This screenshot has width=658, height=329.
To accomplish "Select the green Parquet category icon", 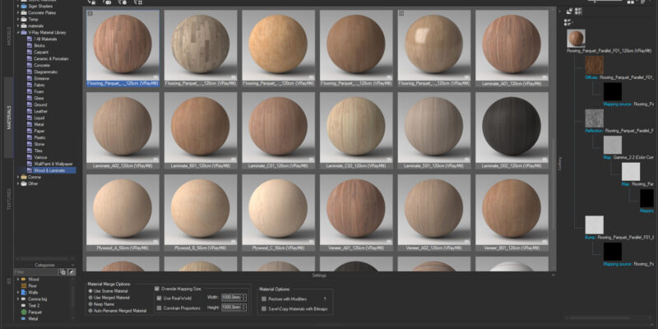I will (x=24, y=313).
